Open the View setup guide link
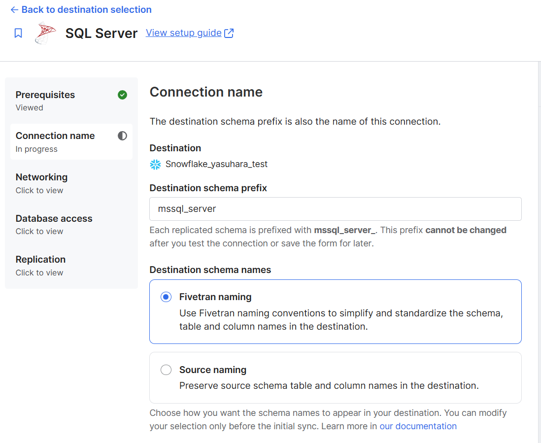 click(x=184, y=33)
